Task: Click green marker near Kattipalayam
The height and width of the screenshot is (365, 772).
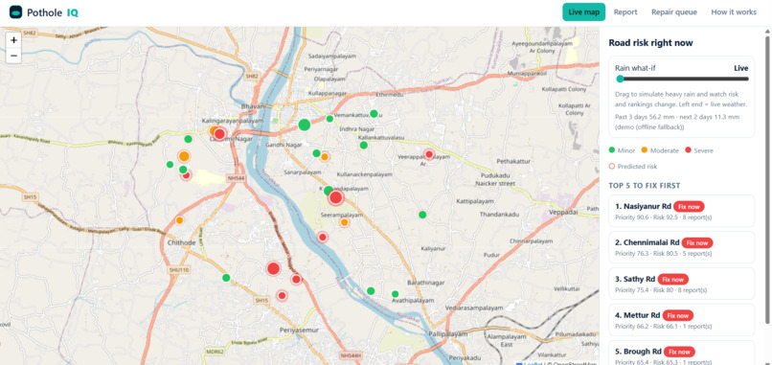Action: tap(422, 215)
